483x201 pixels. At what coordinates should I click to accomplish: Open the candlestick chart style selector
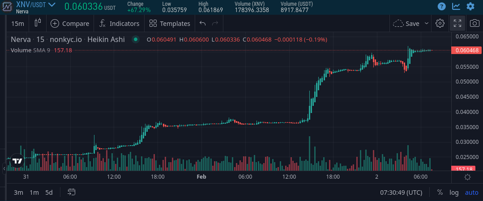(38, 23)
